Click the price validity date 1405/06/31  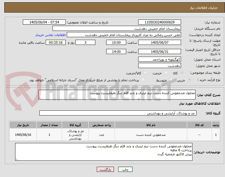(160, 51)
